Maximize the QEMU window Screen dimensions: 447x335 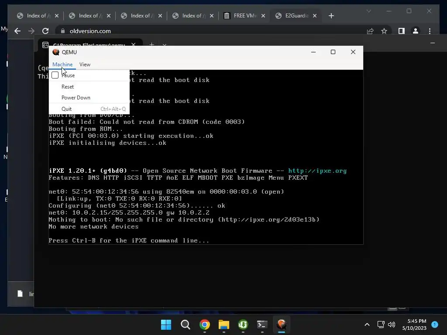pyautogui.click(x=333, y=52)
